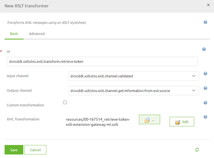
Task: Show help for Custom transformation
Action: 205,103
